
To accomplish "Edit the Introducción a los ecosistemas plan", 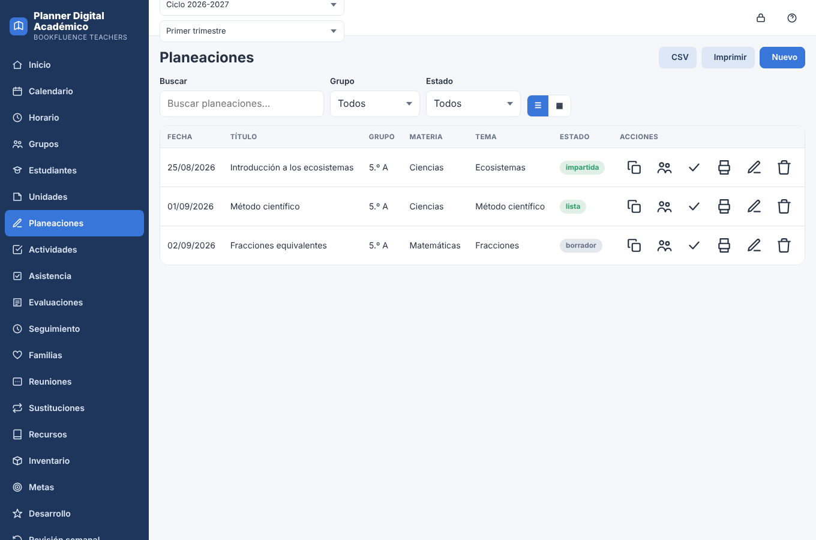I will [754, 167].
